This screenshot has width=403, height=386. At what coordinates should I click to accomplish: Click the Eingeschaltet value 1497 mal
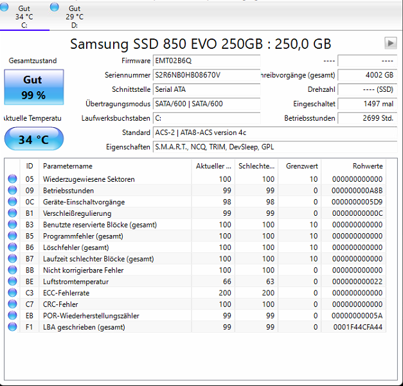(x=367, y=104)
